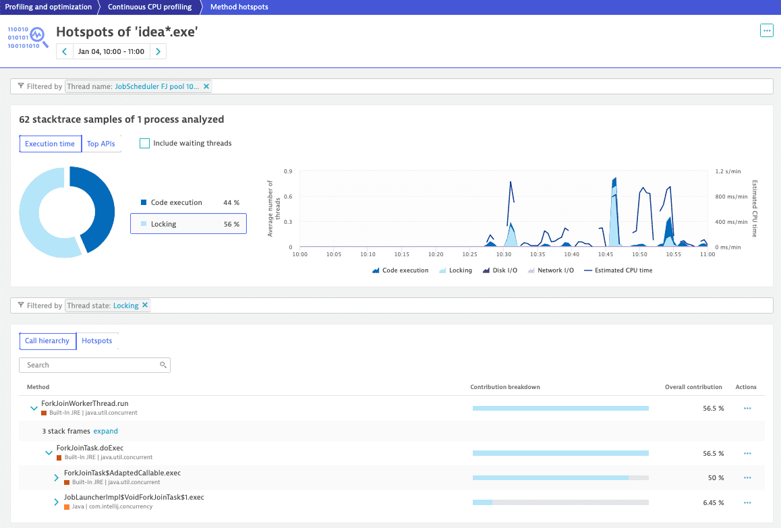Switch to the Top APIs tab
The height and width of the screenshot is (528, 781).
[101, 144]
